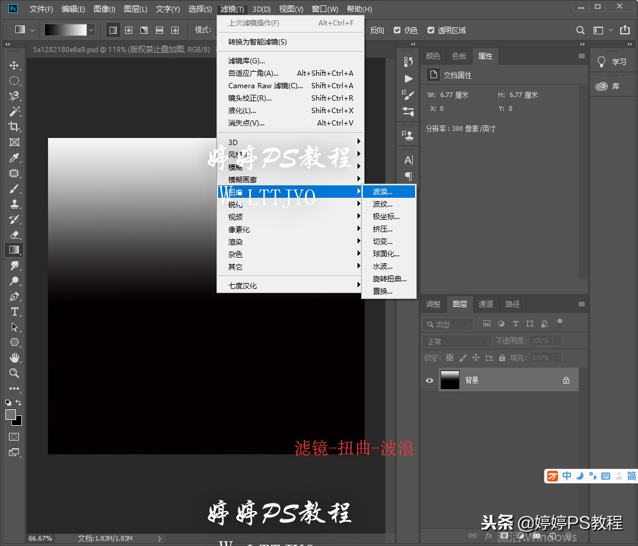
Task: Click the foreground color swatch
Action: (x=11, y=415)
